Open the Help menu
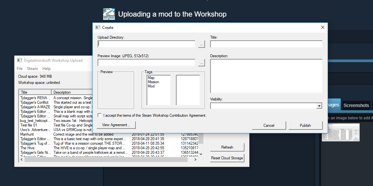 pyautogui.click(x=46, y=69)
